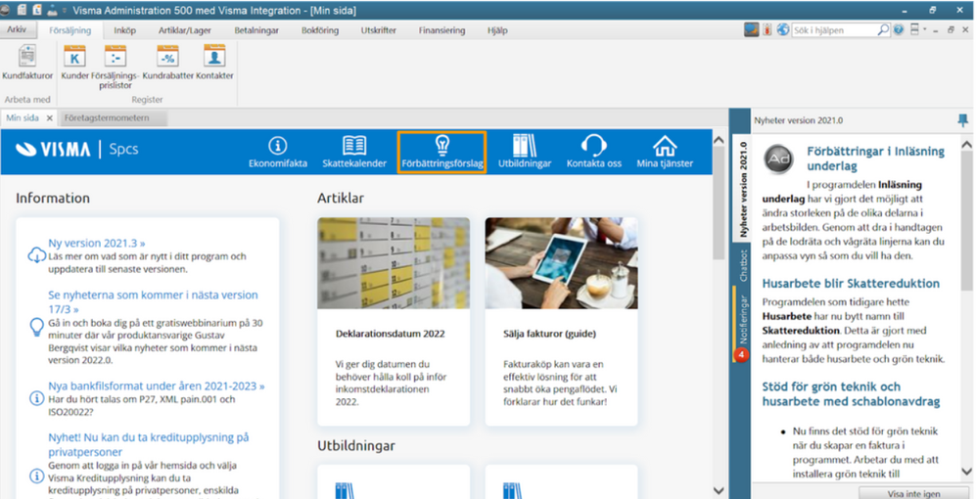Open the Arkiv menu
This screenshot has height=499, width=977.
point(17,29)
